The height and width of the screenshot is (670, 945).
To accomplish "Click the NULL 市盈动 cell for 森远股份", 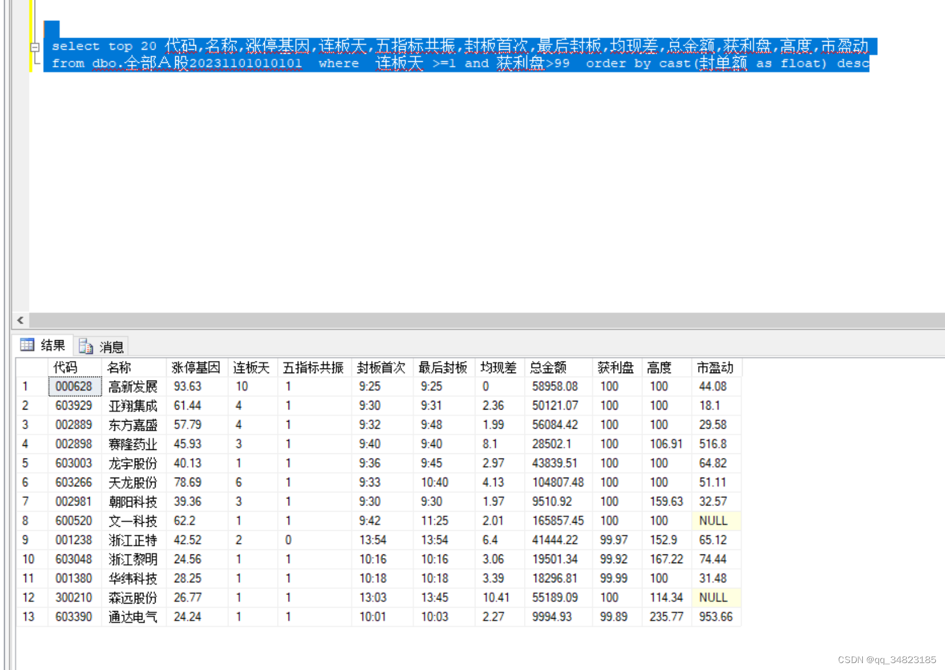I will click(x=717, y=597).
